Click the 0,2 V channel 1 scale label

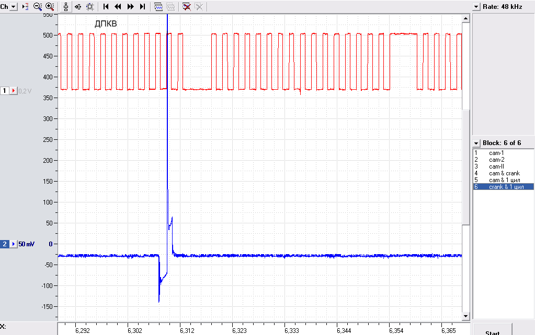coord(25,91)
